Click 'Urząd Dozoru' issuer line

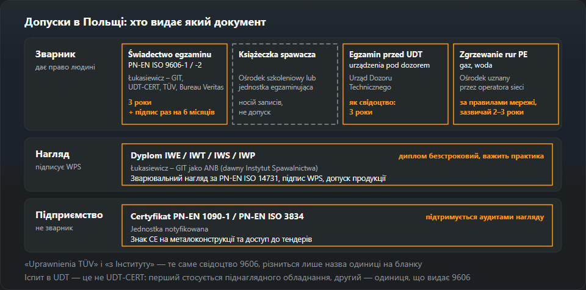pos(371,78)
